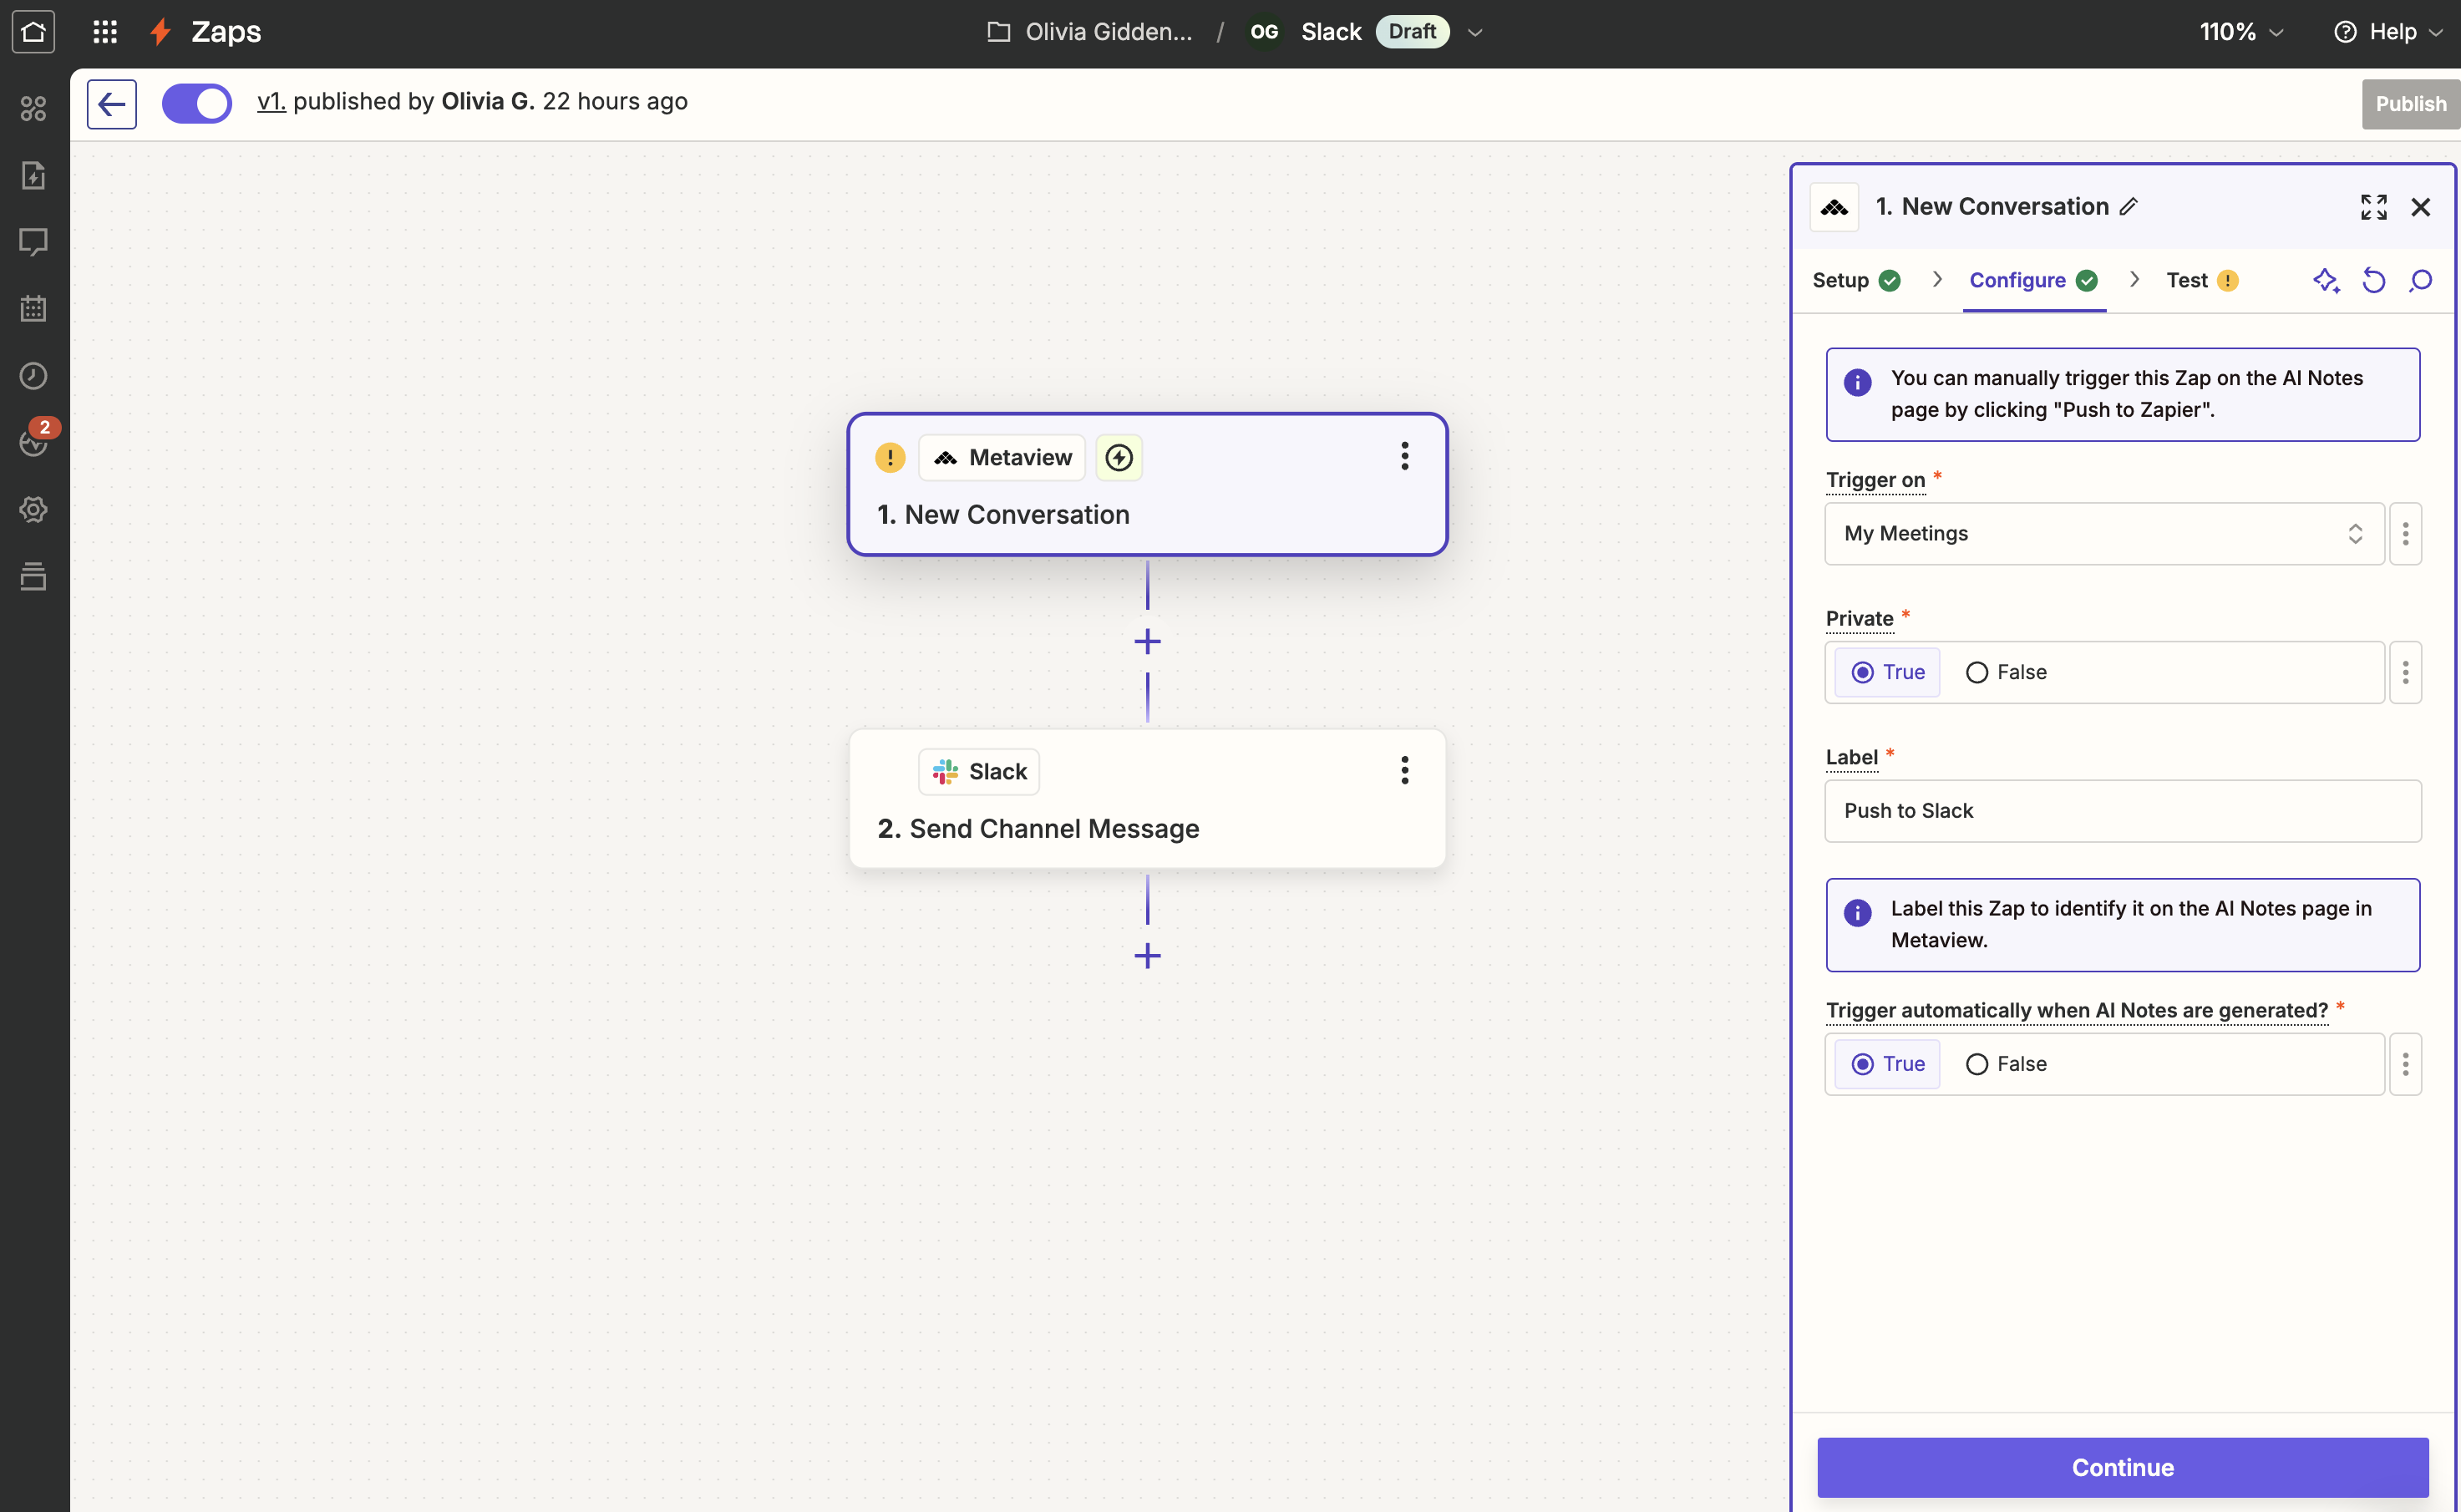
Task: Toggle the Zap on/off switch
Action: pos(197,104)
